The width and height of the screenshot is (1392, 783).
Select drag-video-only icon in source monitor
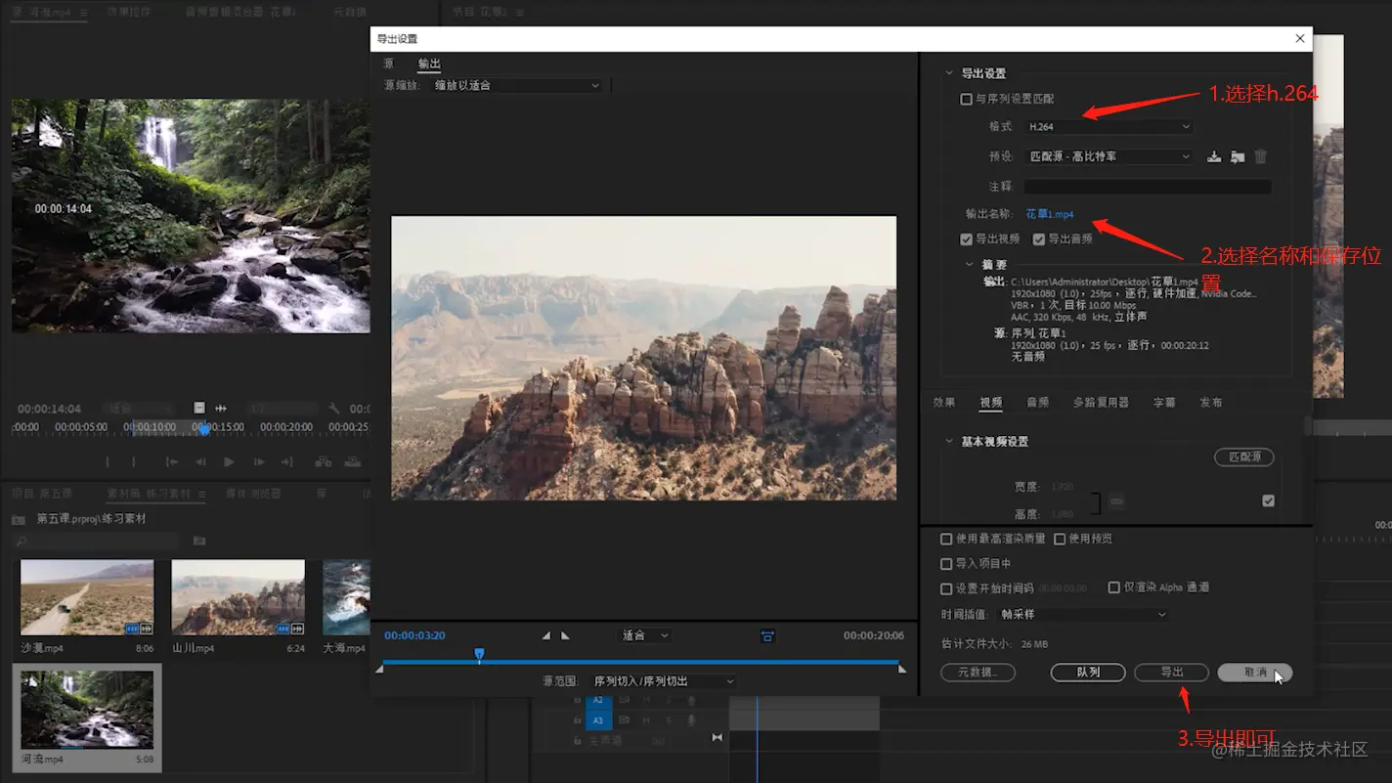point(199,408)
